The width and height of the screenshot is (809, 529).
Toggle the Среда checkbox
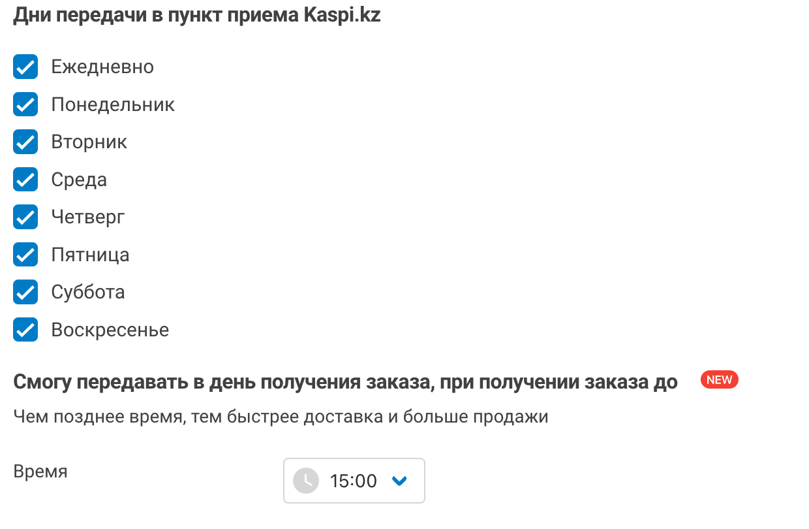pos(25,180)
